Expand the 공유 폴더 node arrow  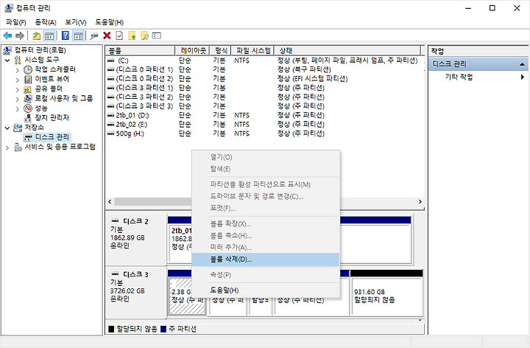tap(17, 89)
